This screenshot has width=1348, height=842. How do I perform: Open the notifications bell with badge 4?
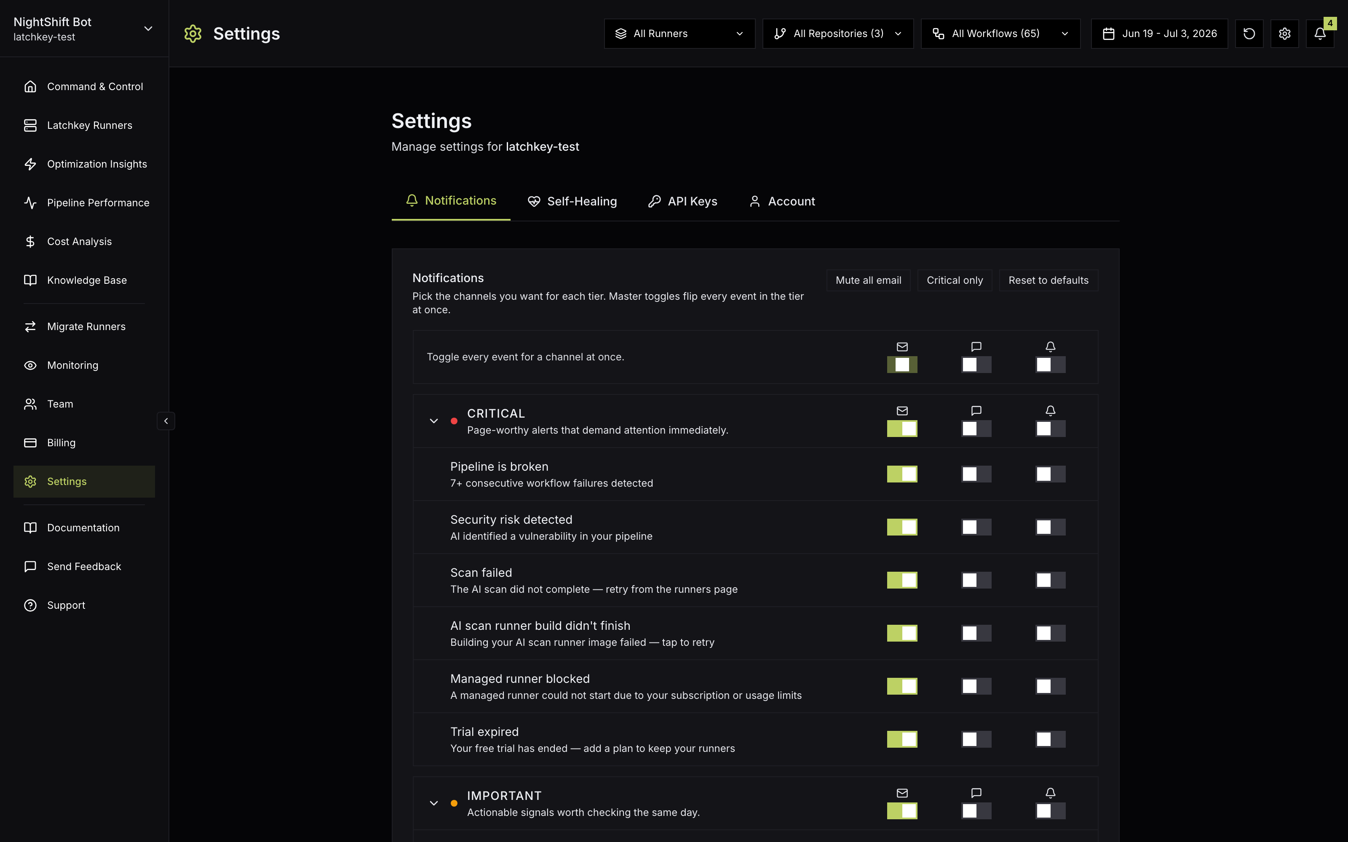(x=1320, y=33)
